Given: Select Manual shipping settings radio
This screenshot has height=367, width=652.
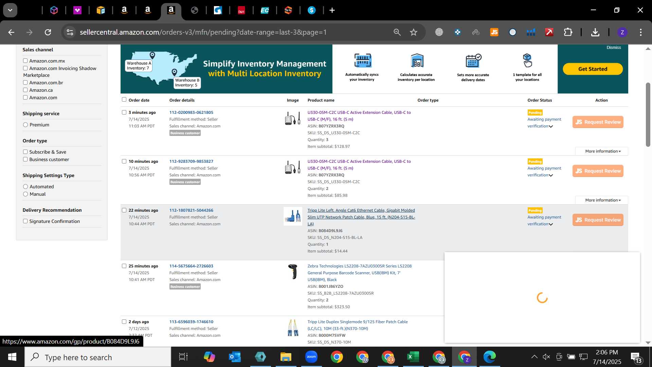Looking at the screenshot, I should coord(25,194).
